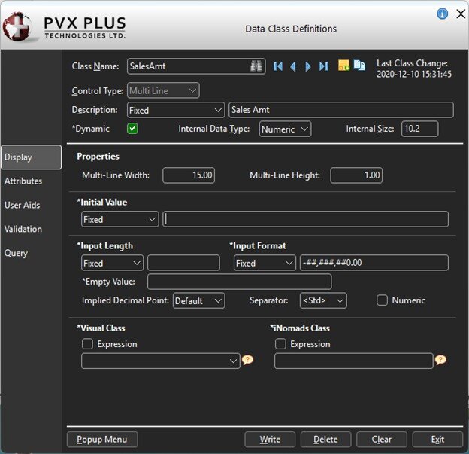The height and width of the screenshot is (454, 469).
Task: Tick the Visual Class Expression checkbox
Action: pyautogui.click(x=87, y=344)
